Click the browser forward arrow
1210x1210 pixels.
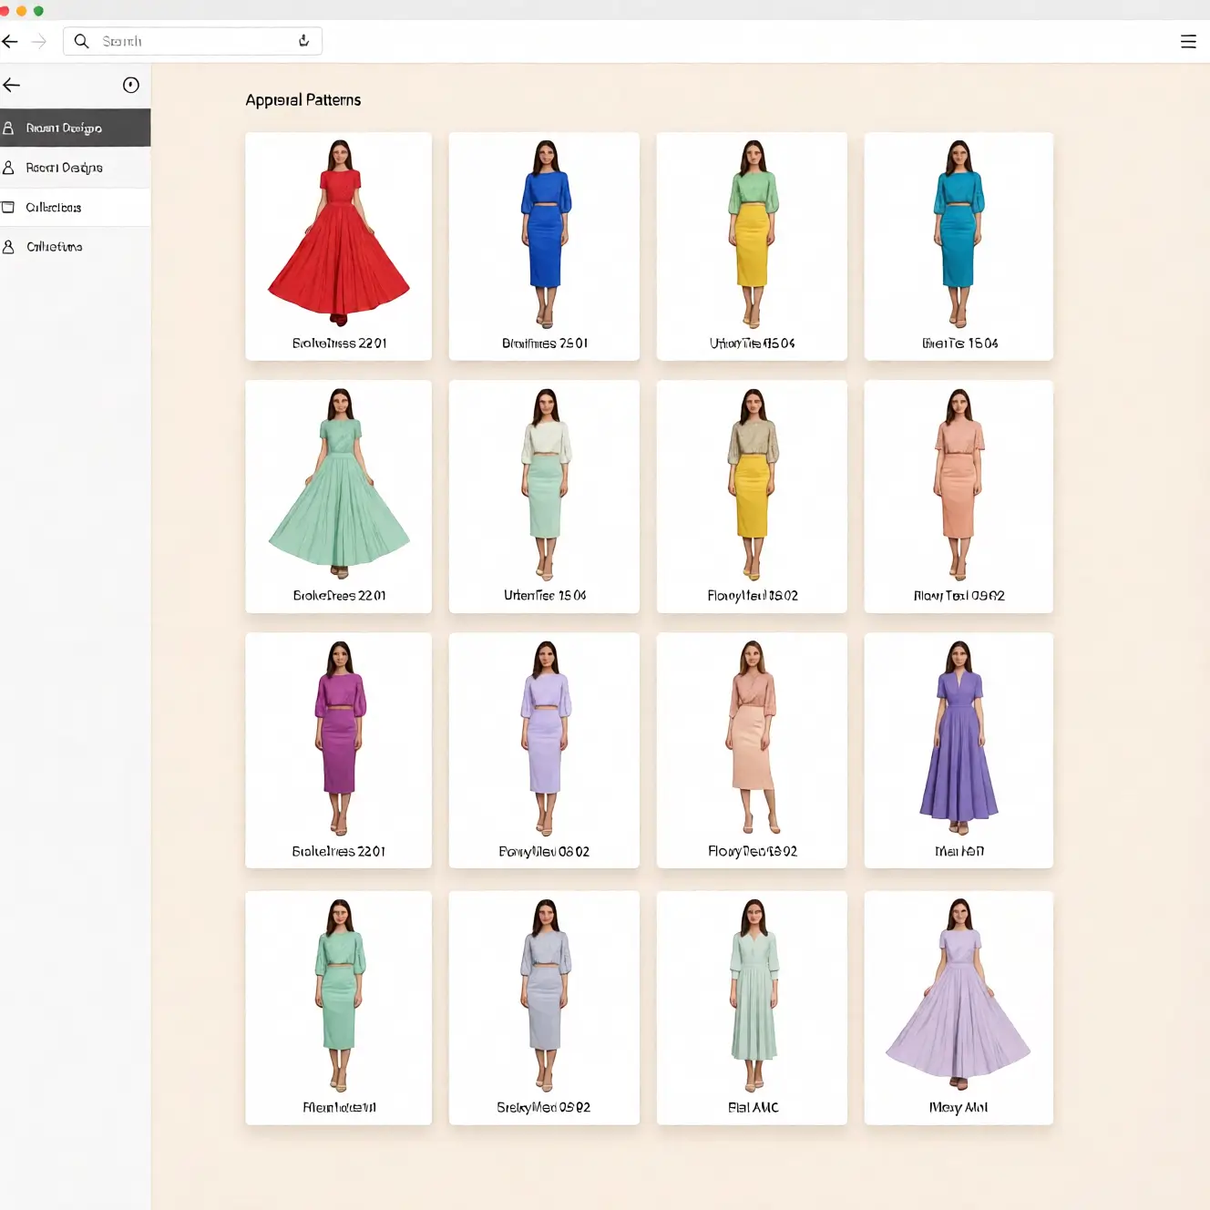click(x=39, y=41)
